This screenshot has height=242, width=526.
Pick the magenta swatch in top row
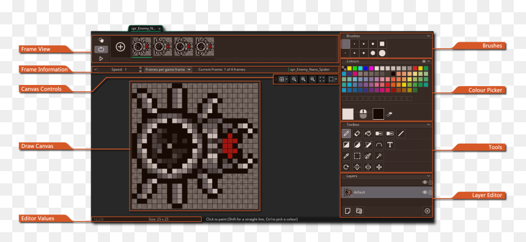point(371,68)
